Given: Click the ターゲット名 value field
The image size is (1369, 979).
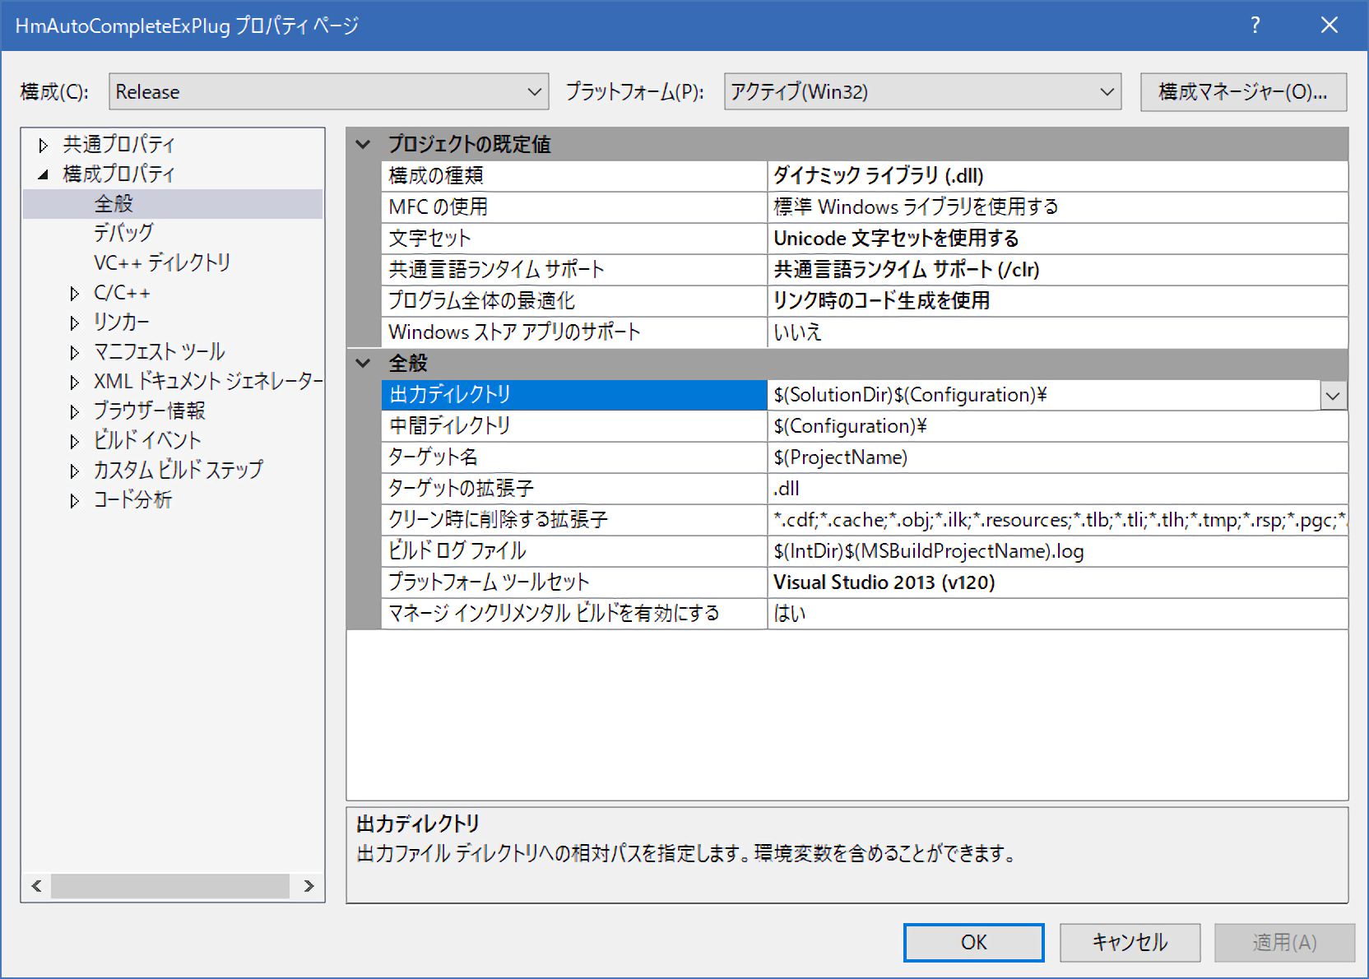Looking at the screenshot, I should tap(1056, 457).
